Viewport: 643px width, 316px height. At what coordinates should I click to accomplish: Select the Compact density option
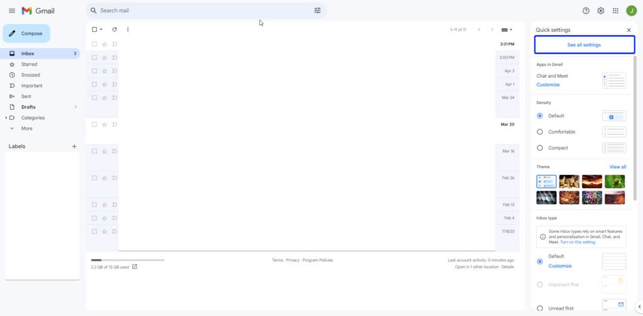(540, 148)
